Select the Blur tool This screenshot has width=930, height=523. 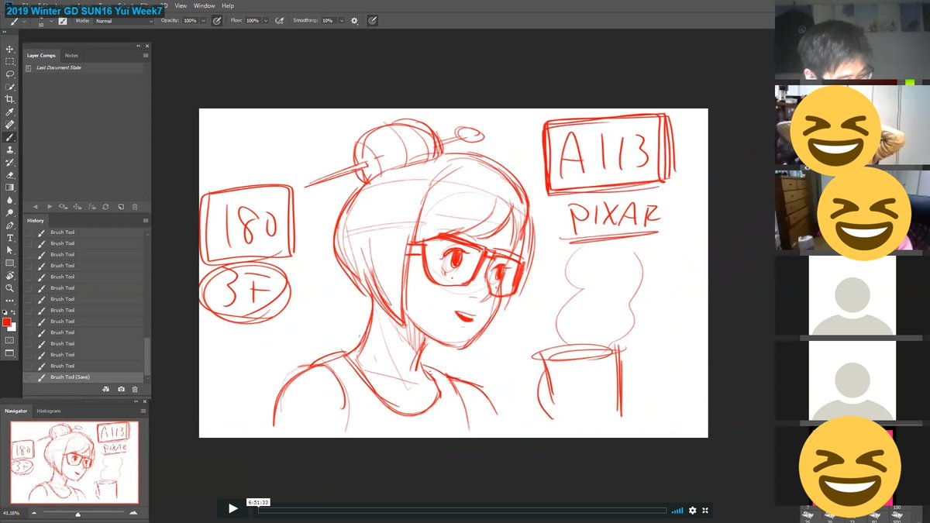(10, 200)
